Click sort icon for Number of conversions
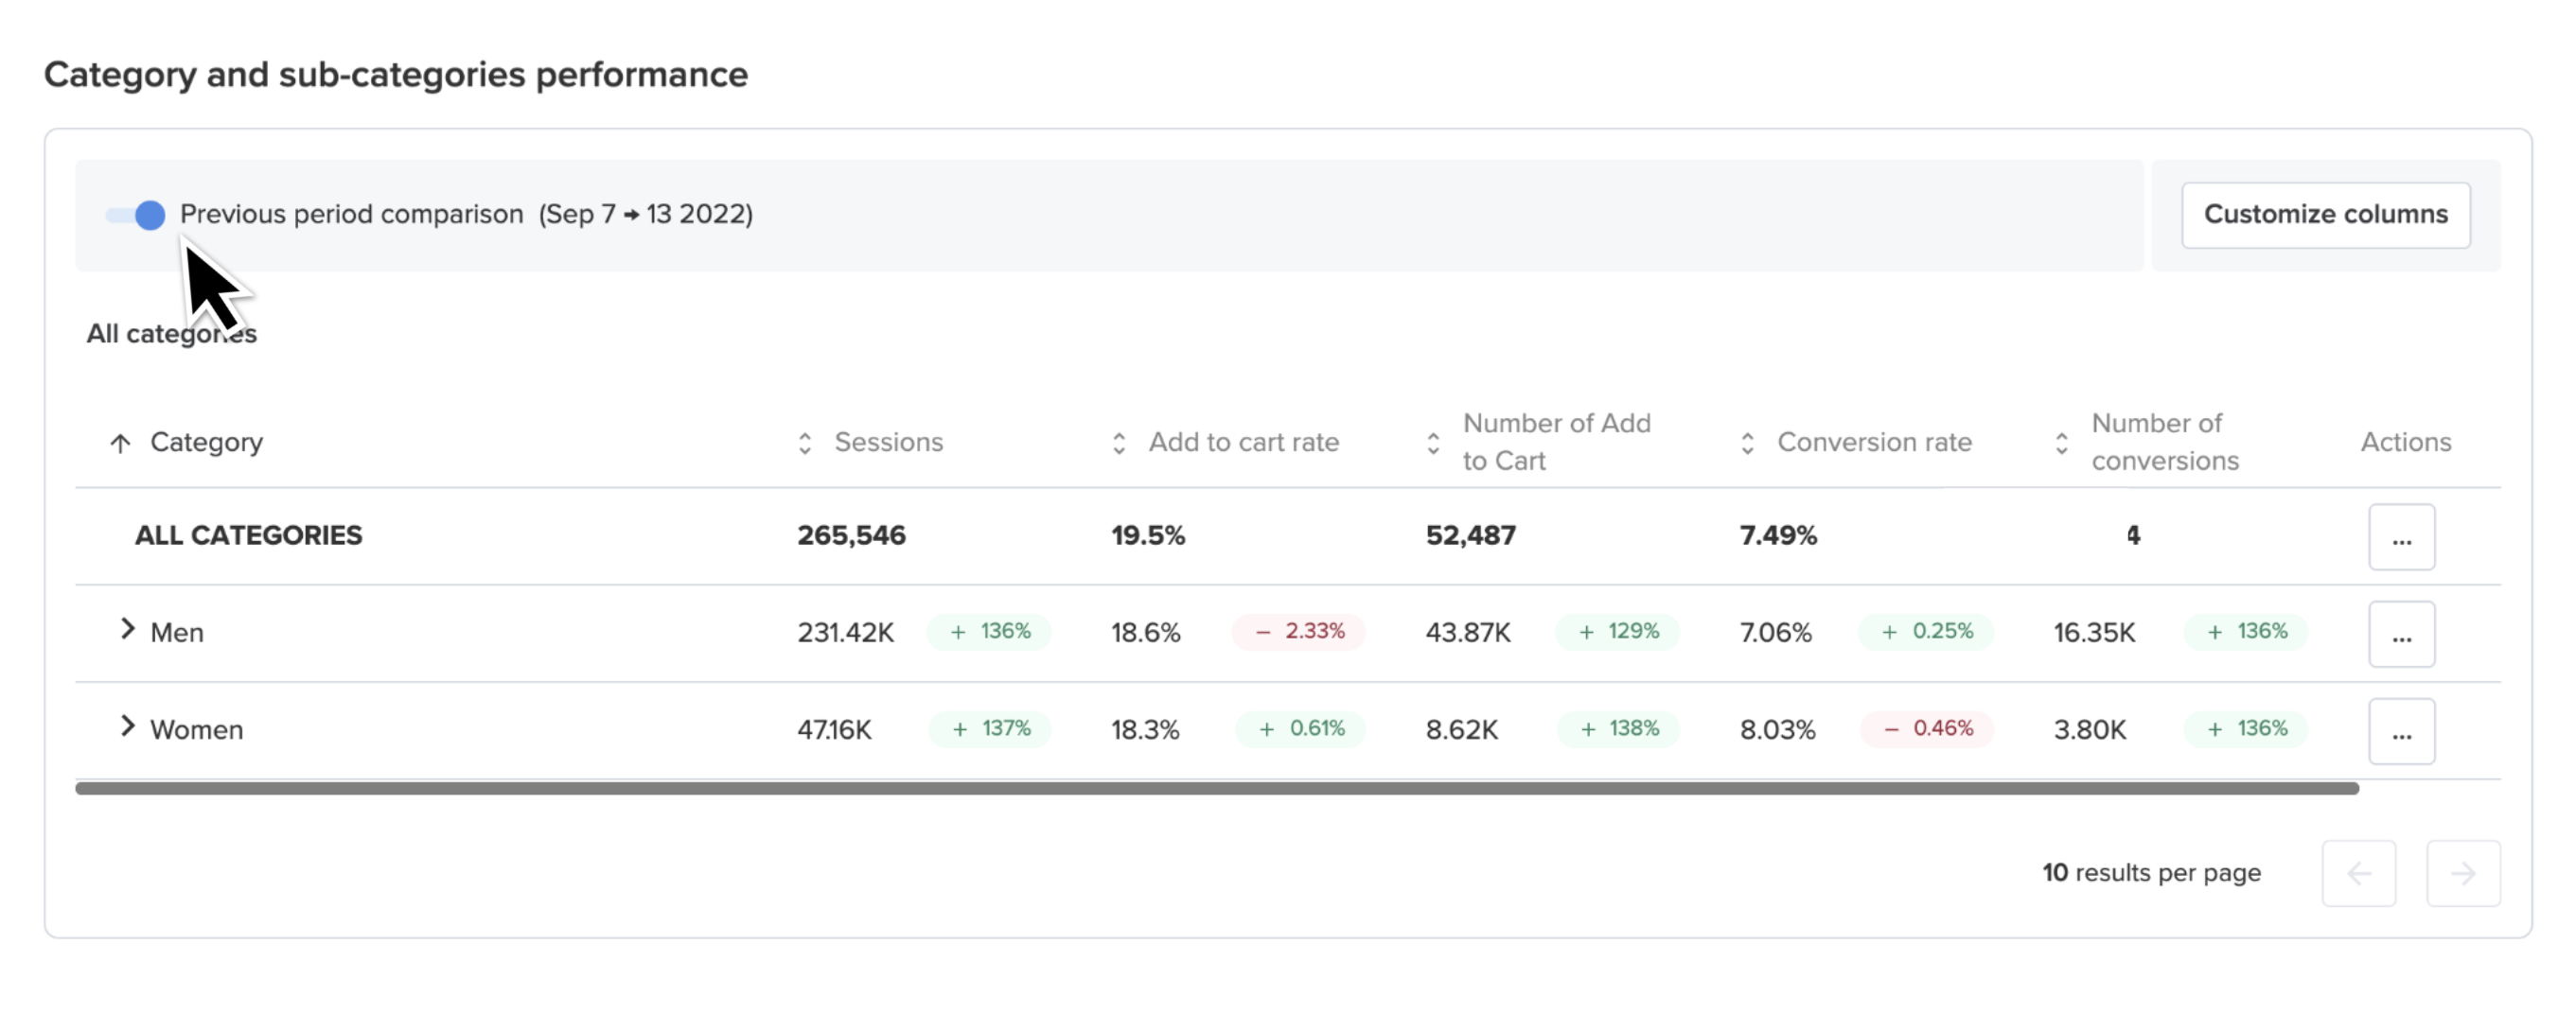The width and height of the screenshot is (2576, 1014). click(x=2061, y=444)
